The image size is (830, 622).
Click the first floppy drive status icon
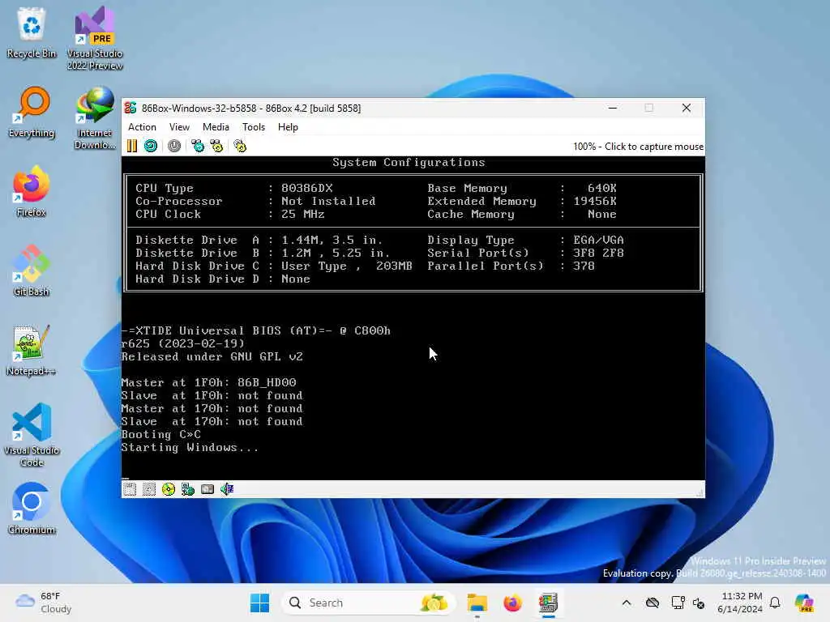[130, 489]
